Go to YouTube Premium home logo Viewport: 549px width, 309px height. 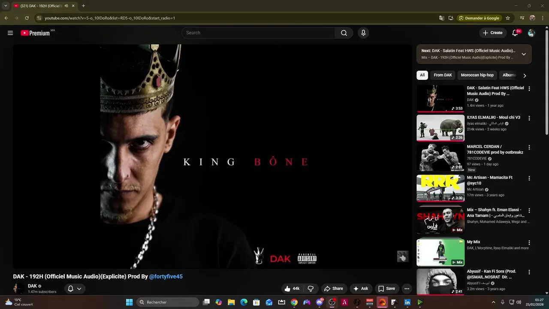(x=35, y=33)
